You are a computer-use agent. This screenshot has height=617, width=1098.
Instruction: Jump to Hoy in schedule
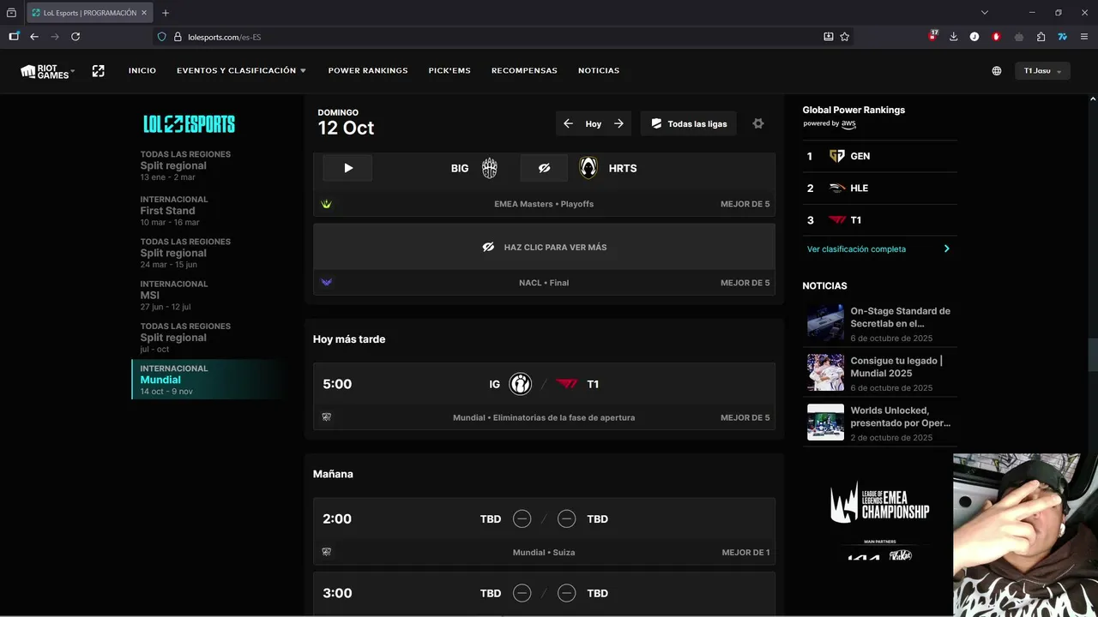(x=594, y=123)
